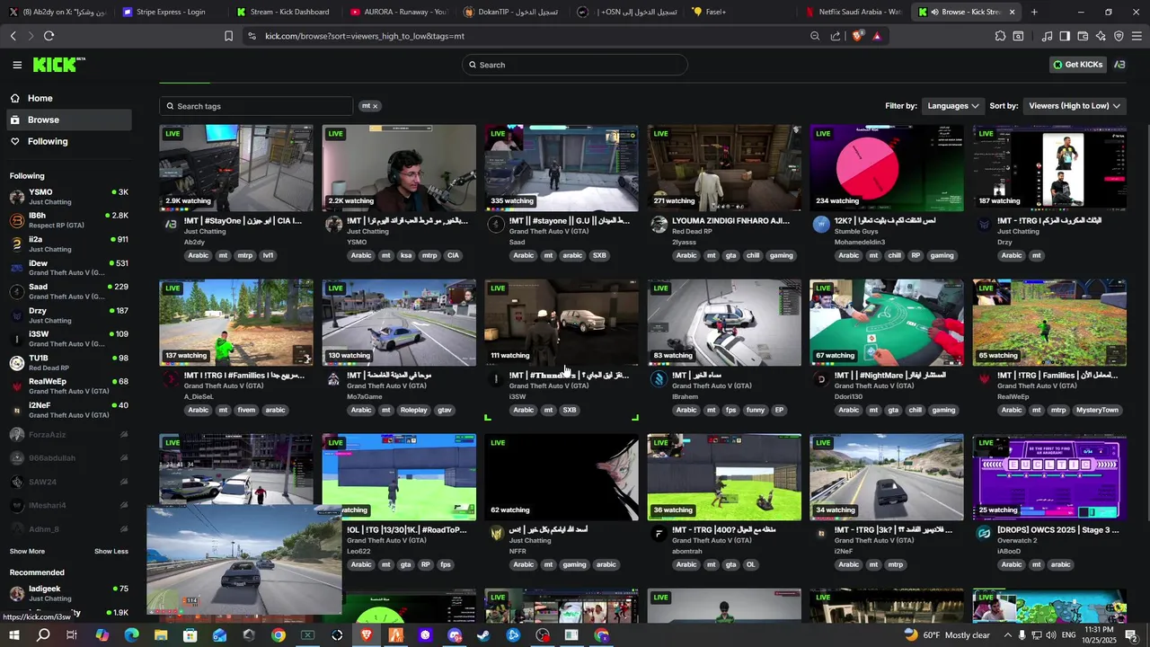The width and height of the screenshot is (1150, 647).
Task: Open the Windows Start menu
Action: (x=13, y=635)
